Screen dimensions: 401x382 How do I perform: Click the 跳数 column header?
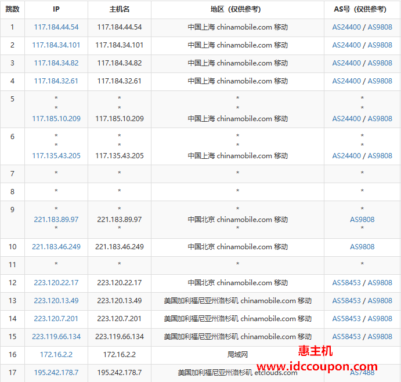pyautogui.click(x=12, y=9)
